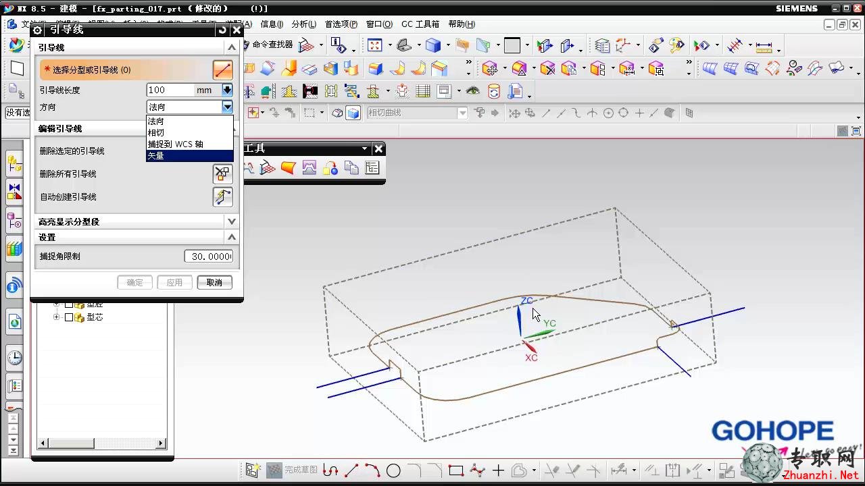Select the Profile sketch tool in bottom toolbar
865x486 pixels.
pyautogui.click(x=330, y=470)
